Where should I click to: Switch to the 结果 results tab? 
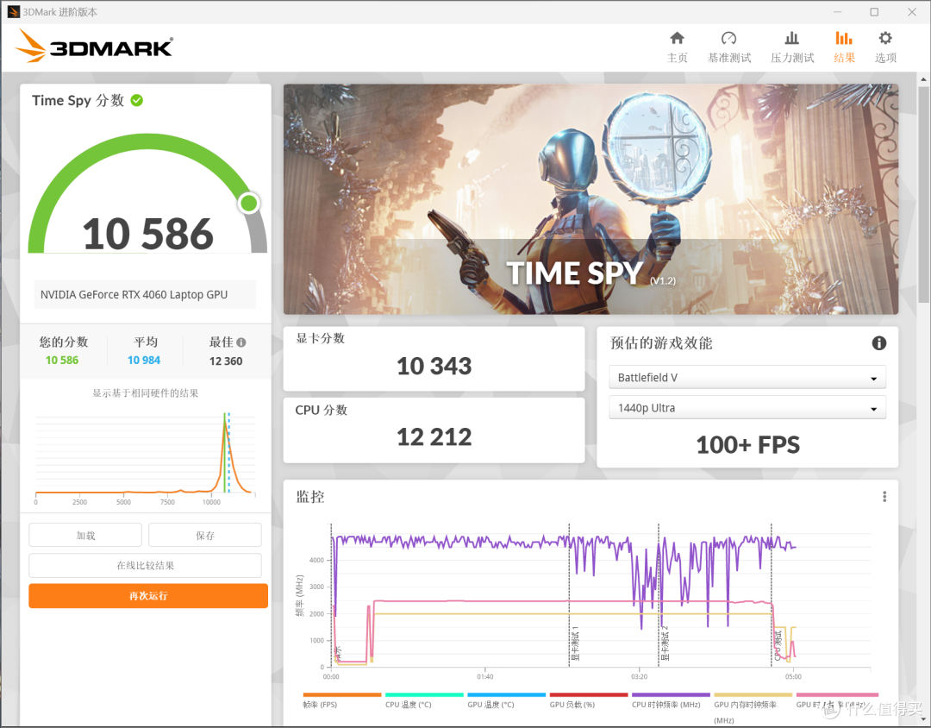844,47
